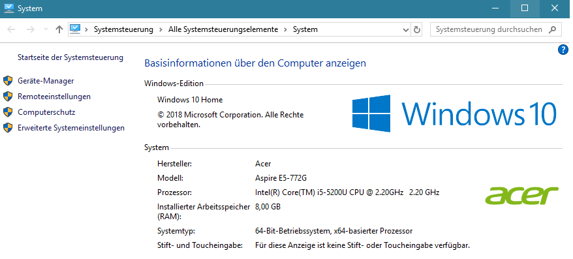Click shield icon beside Erweiterte Systemeinstellungen
Viewport: 573px width, 259px height.
click(8, 128)
